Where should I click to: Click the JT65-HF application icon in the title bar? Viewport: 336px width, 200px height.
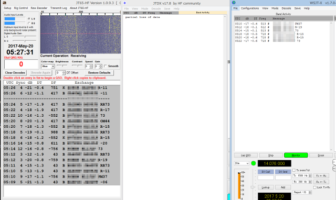(x=4, y=3)
